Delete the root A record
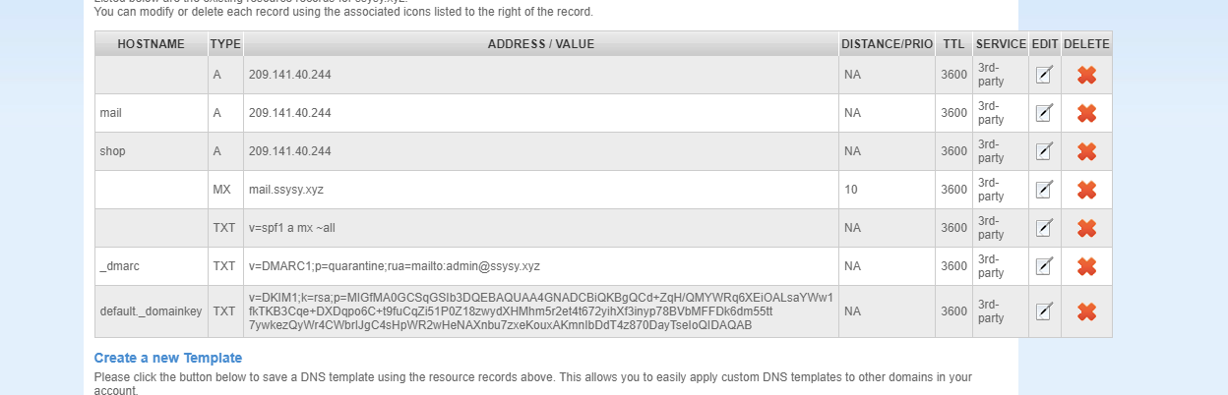The image size is (1228, 395). tap(1086, 75)
